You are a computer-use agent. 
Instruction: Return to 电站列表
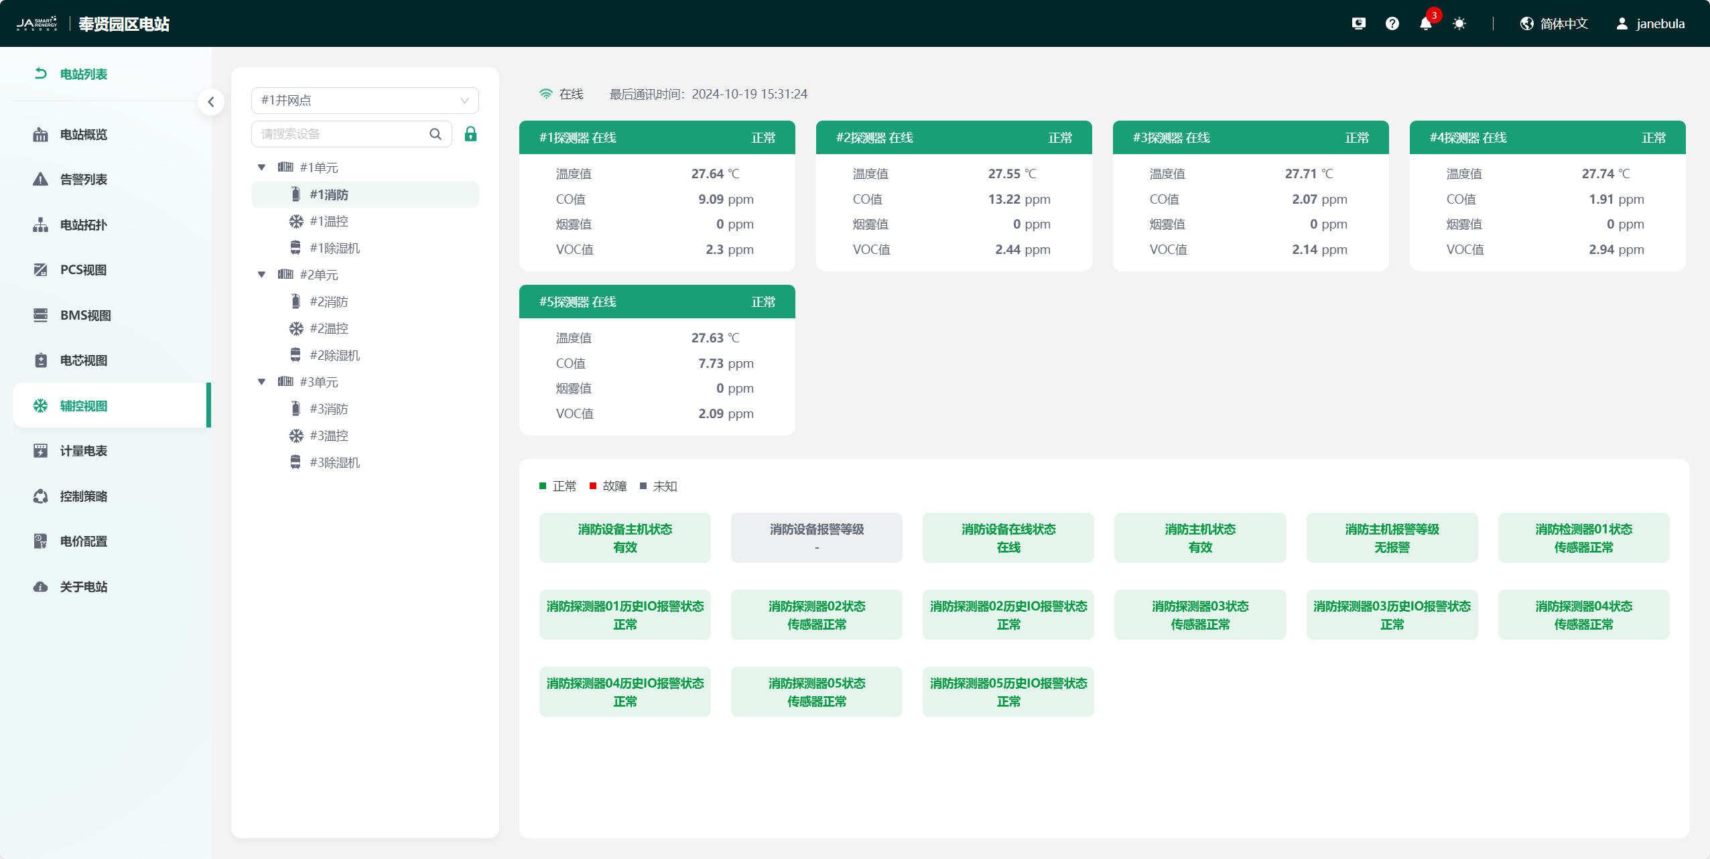83,74
